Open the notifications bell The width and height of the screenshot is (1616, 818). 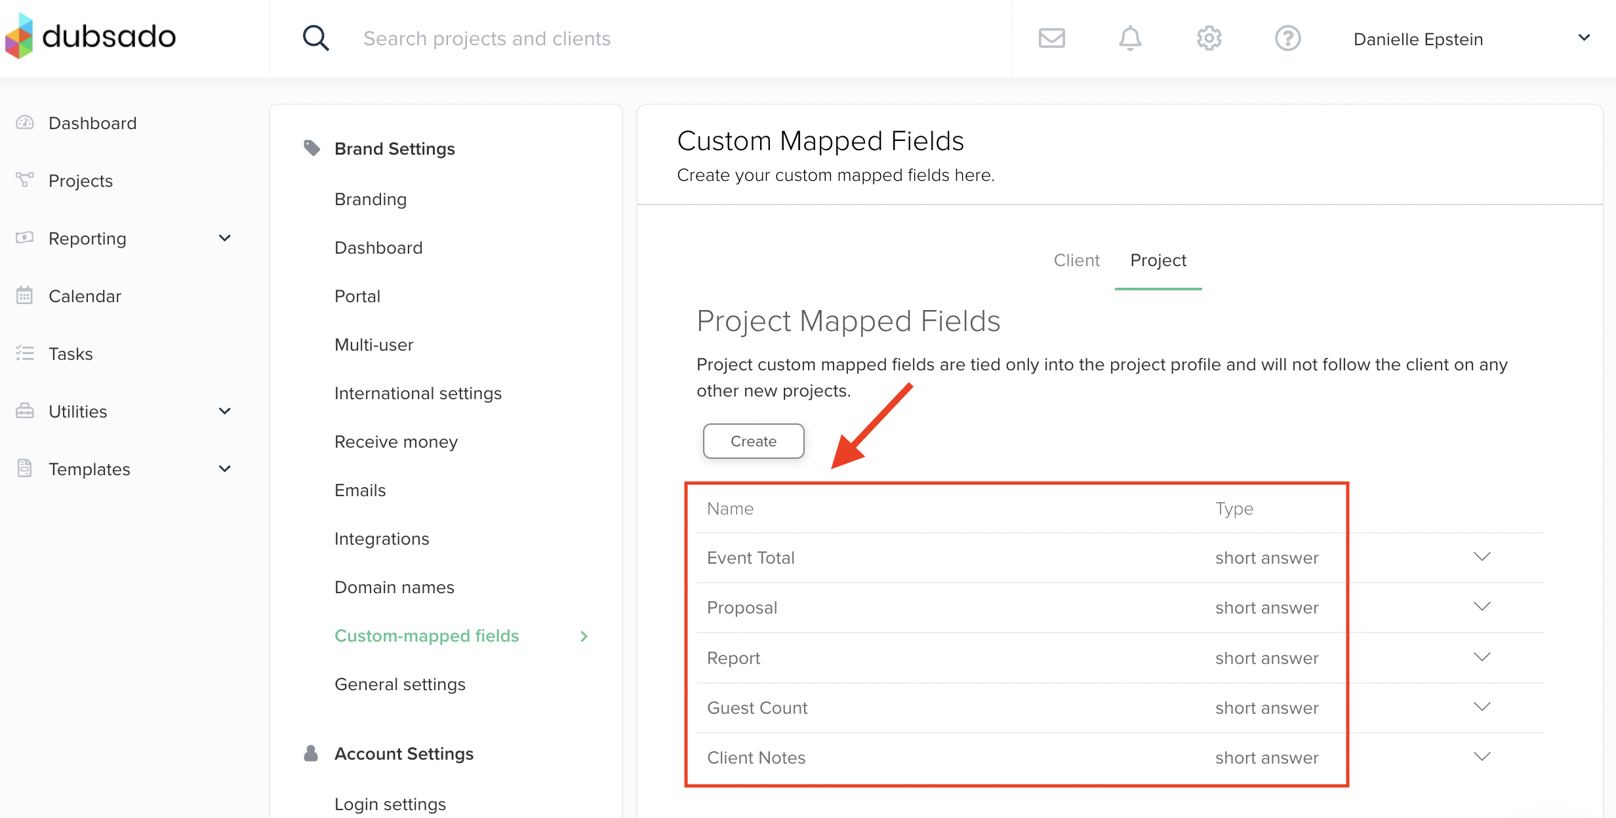(1129, 38)
